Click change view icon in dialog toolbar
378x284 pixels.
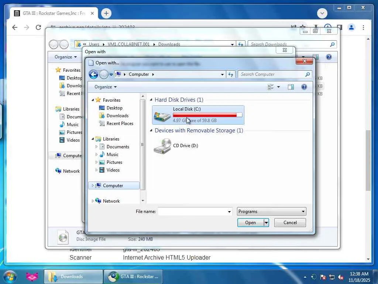271,87
